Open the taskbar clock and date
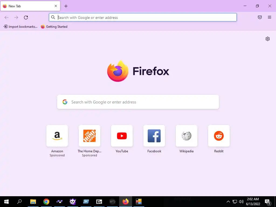276x207 pixels. 253,202
